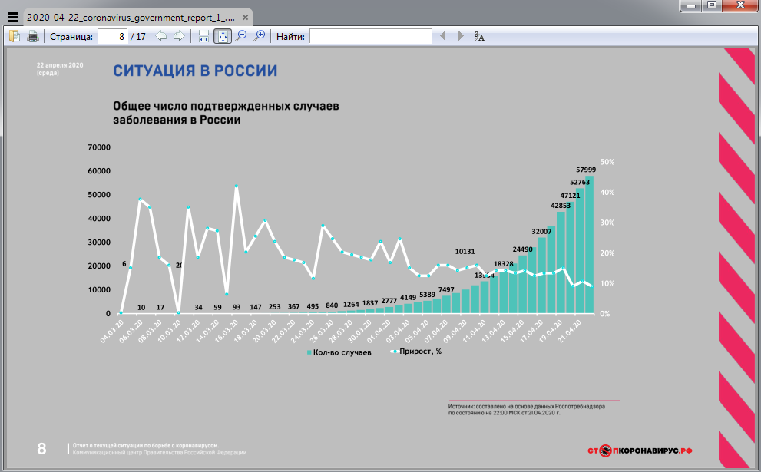The image size is (761, 472).
Task: Click the 'Кол-во случаев' legend entry
Action: click(x=339, y=352)
